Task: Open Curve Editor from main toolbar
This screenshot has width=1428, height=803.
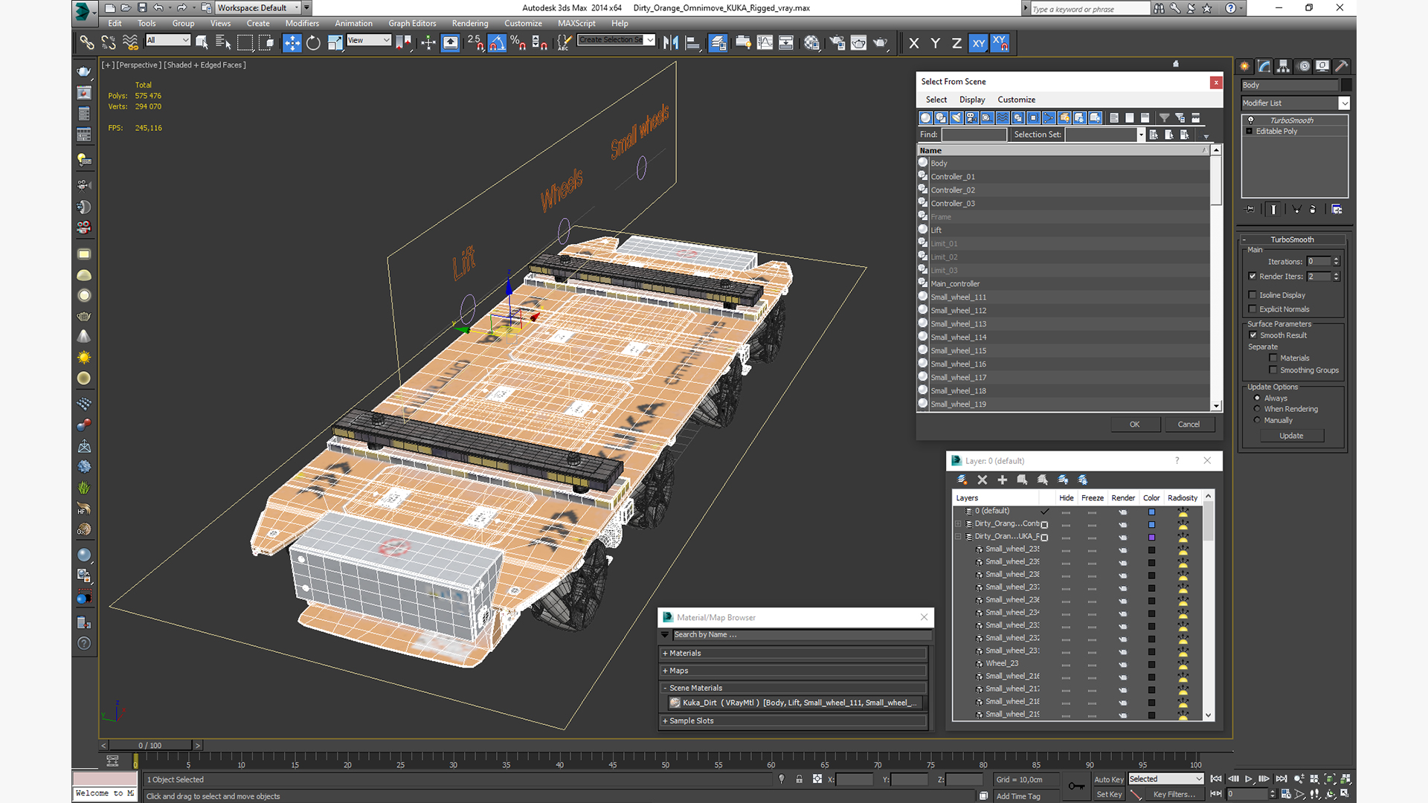Action: (x=765, y=43)
